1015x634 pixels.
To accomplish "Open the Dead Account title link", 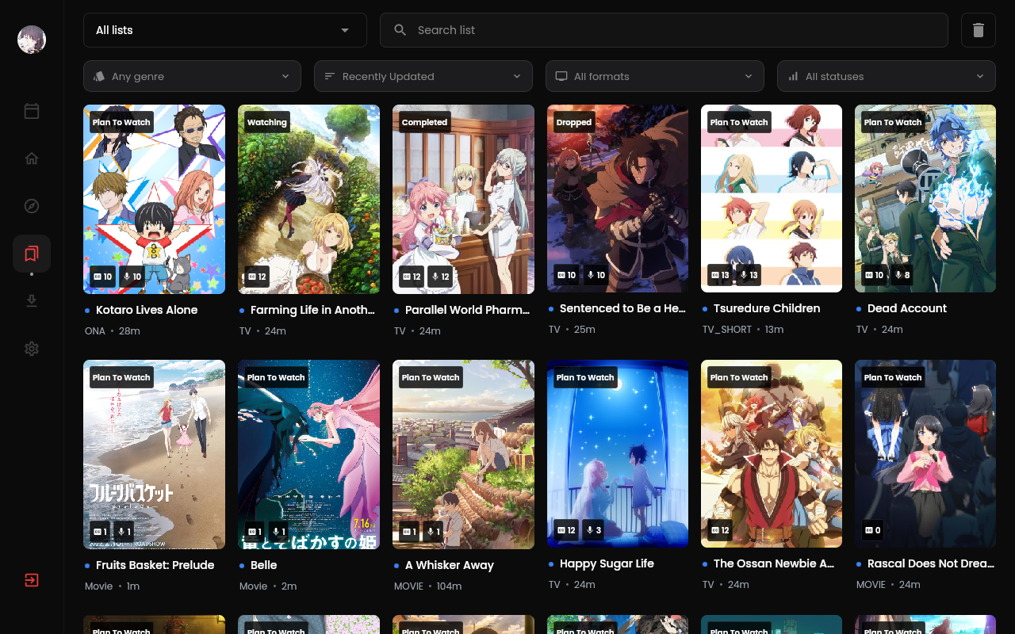I will [906, 308].
